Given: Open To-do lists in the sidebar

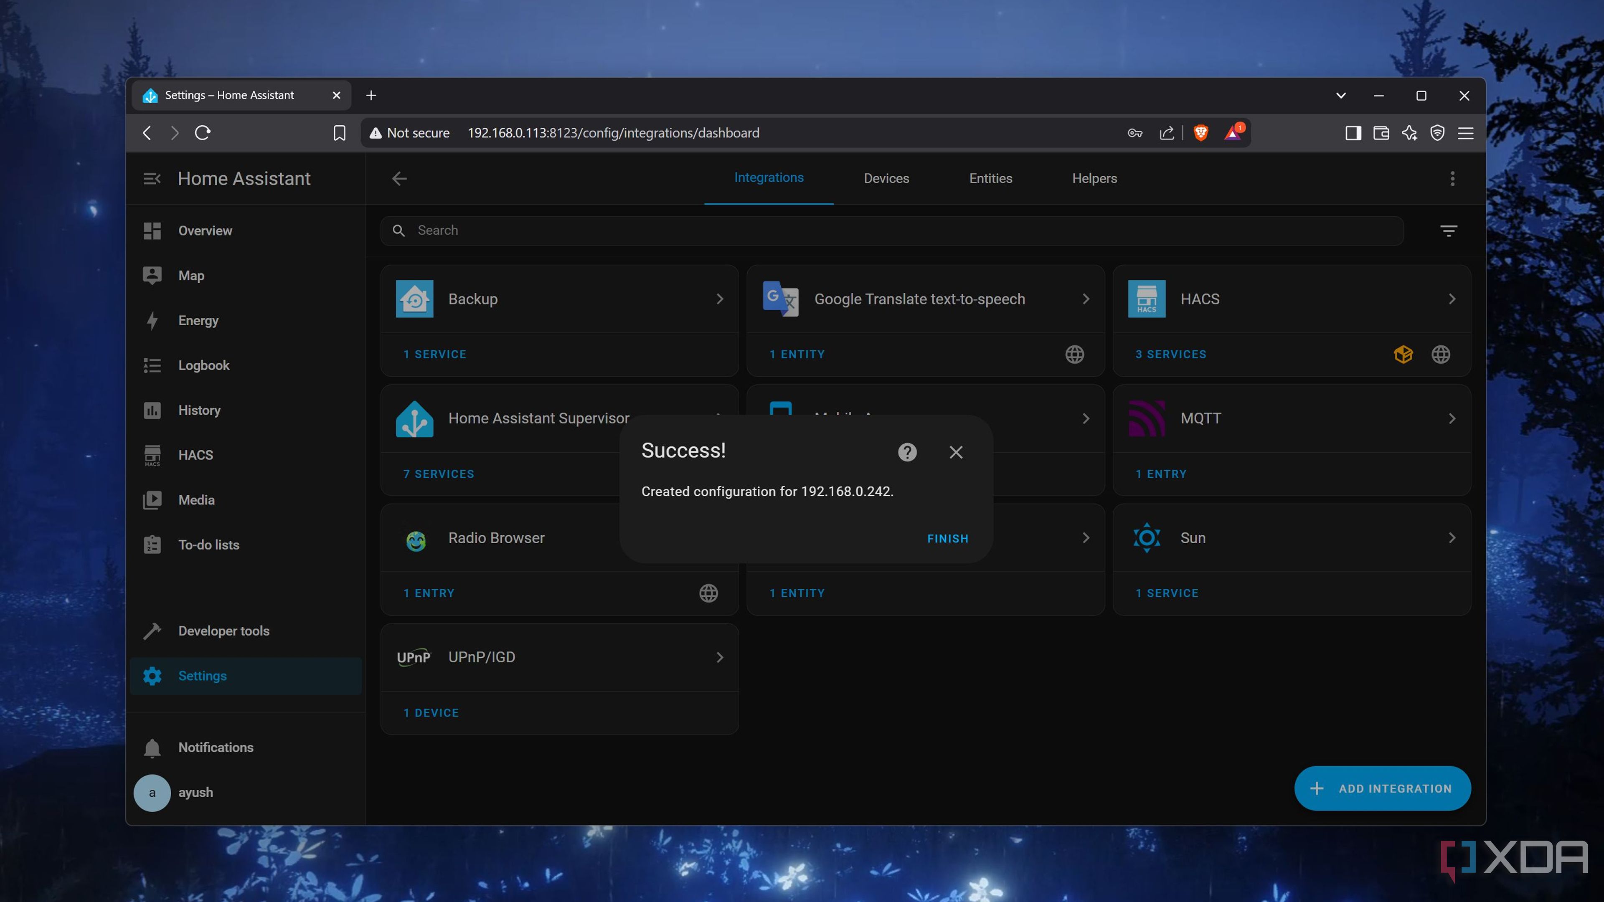Looking at the screenshot, I should (246, 544).
